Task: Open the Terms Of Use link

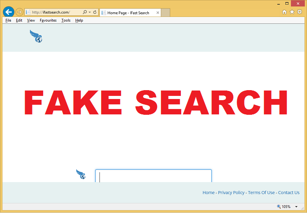Action: tap(261, 193)
